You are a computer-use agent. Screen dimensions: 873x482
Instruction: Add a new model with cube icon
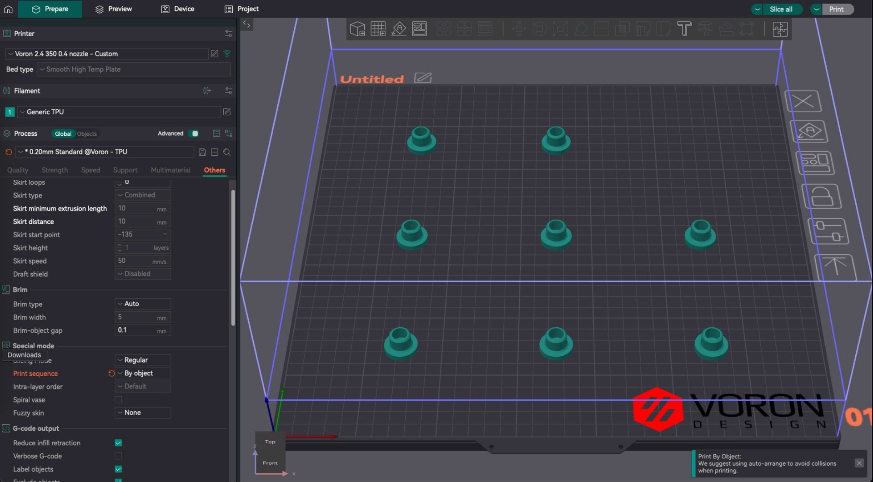tap(357, 29)
